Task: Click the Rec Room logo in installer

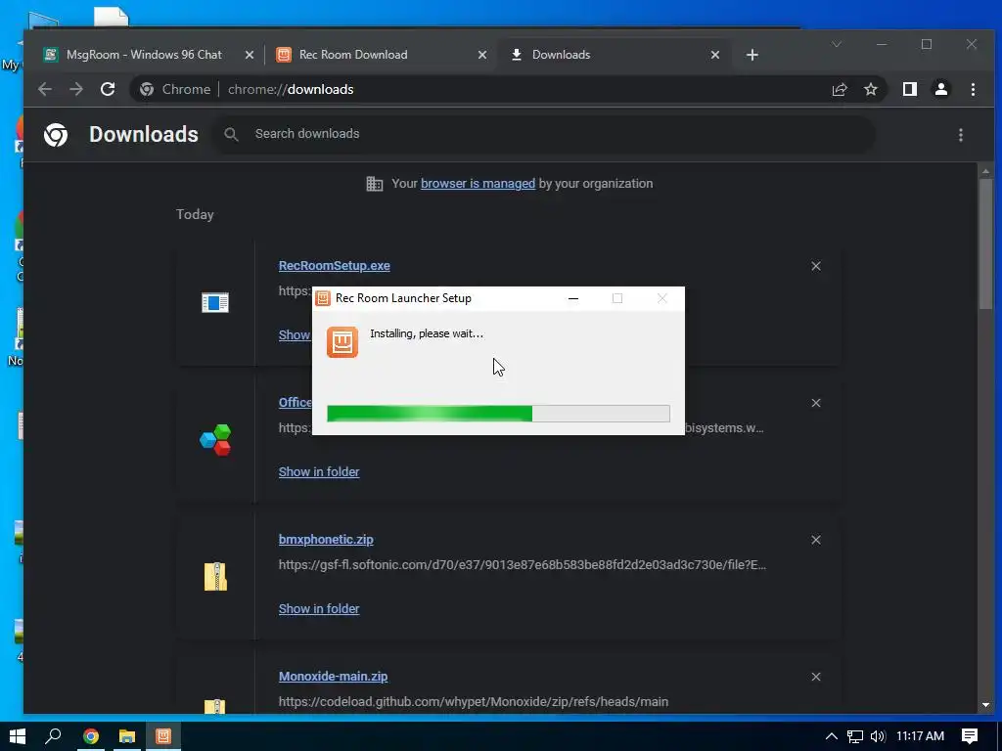Action: pyautogui.click(x=342, y=342)
